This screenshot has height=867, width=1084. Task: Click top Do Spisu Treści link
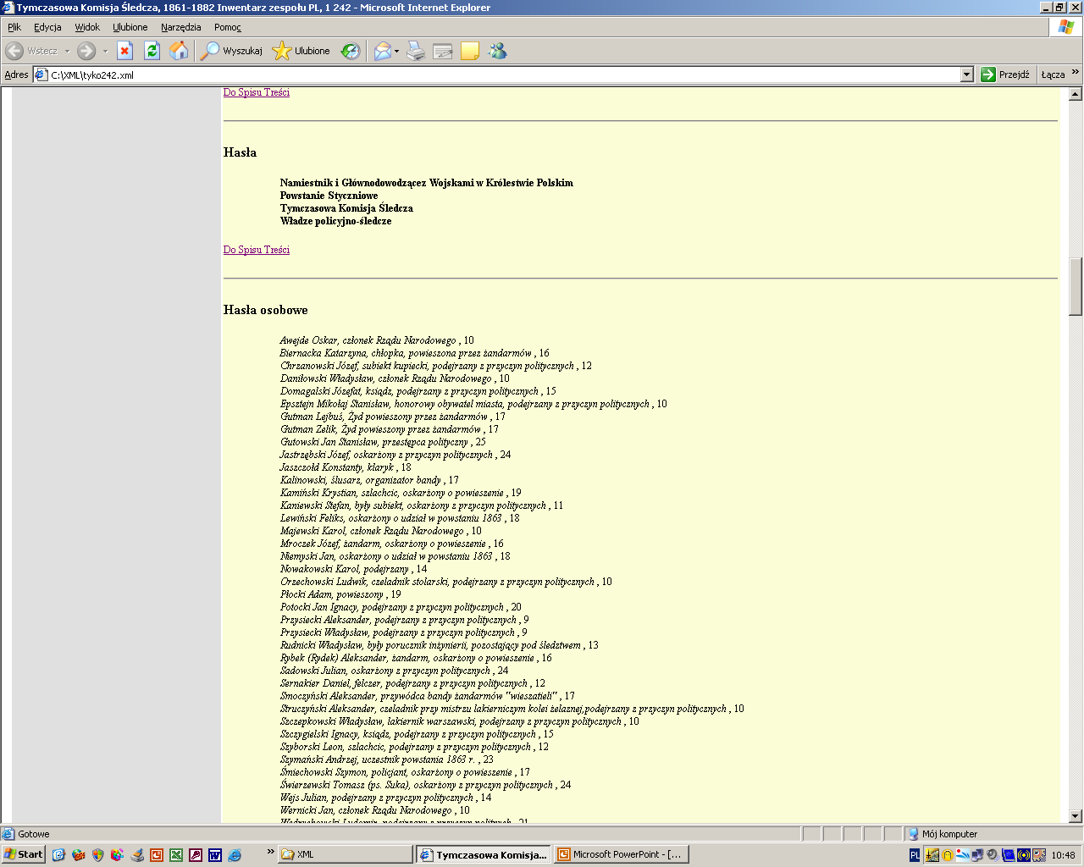click(x=257, y=92)
